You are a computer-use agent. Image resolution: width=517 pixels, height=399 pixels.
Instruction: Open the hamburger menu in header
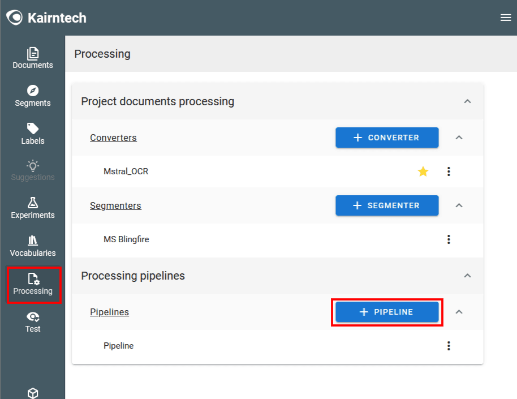point(506,18)
